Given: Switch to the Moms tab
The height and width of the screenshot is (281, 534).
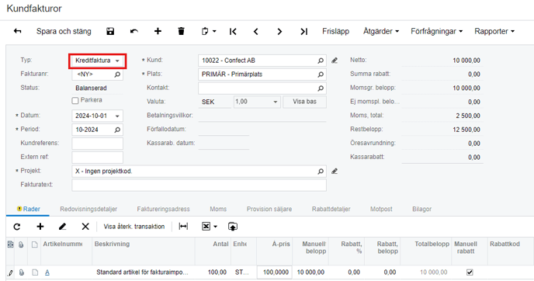Looking at the screenshot, I should click(218, 209).
